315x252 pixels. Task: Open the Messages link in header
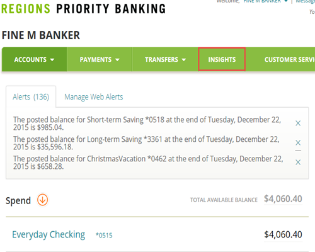(x=306, y=1)
